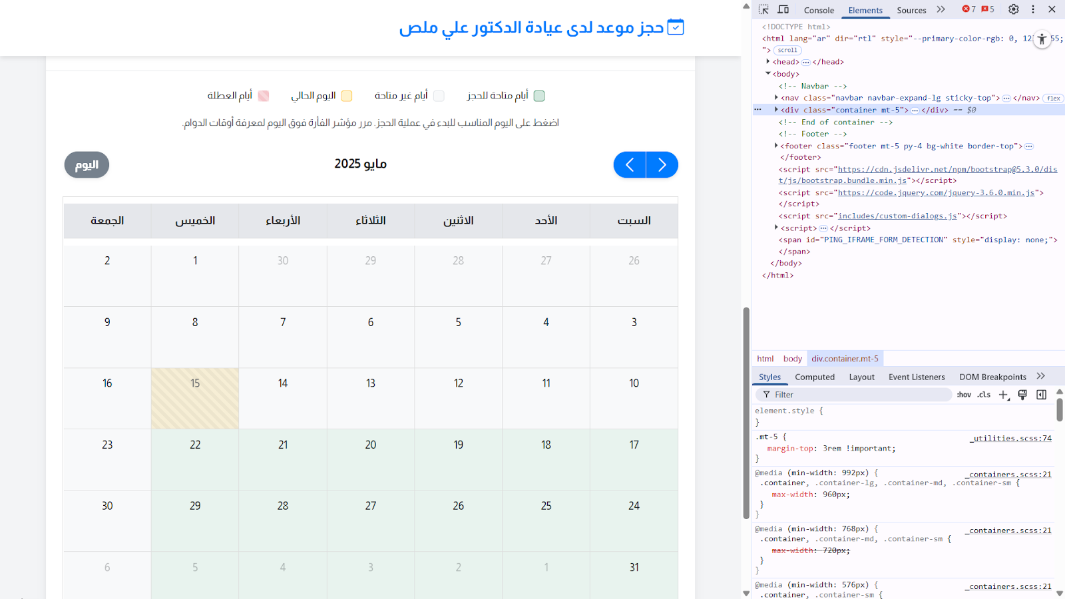
Task: Toggle the device toolbar icon
Action: click(783, 9)
